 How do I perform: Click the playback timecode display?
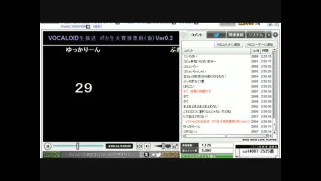[119, 146]
